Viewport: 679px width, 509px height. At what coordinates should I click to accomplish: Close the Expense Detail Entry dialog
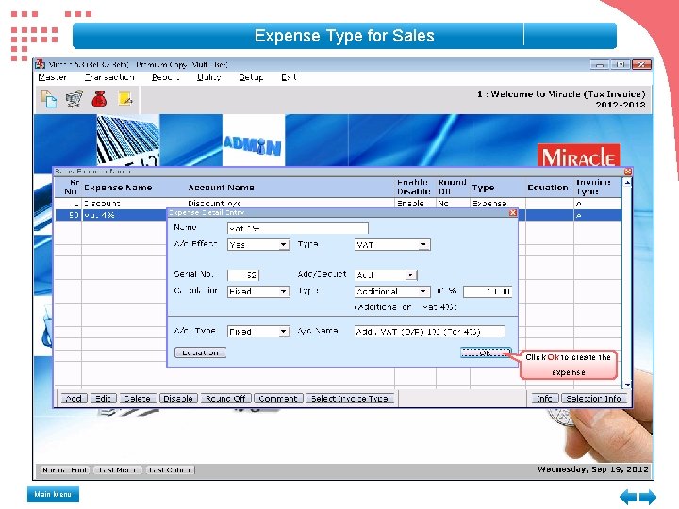[513, 212]
